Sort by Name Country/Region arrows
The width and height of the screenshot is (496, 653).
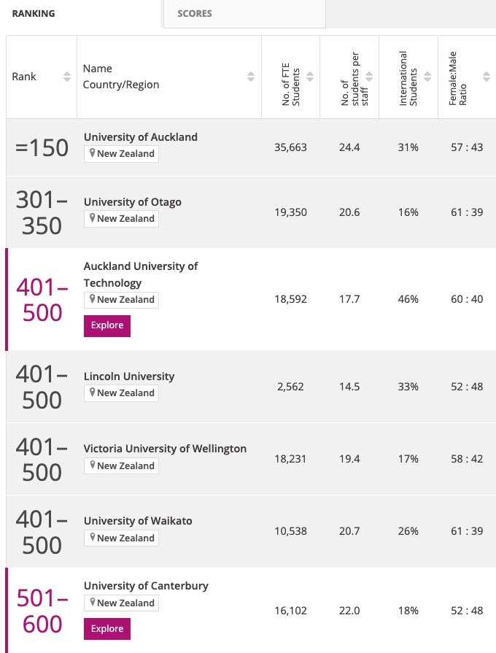pos(251,77)
